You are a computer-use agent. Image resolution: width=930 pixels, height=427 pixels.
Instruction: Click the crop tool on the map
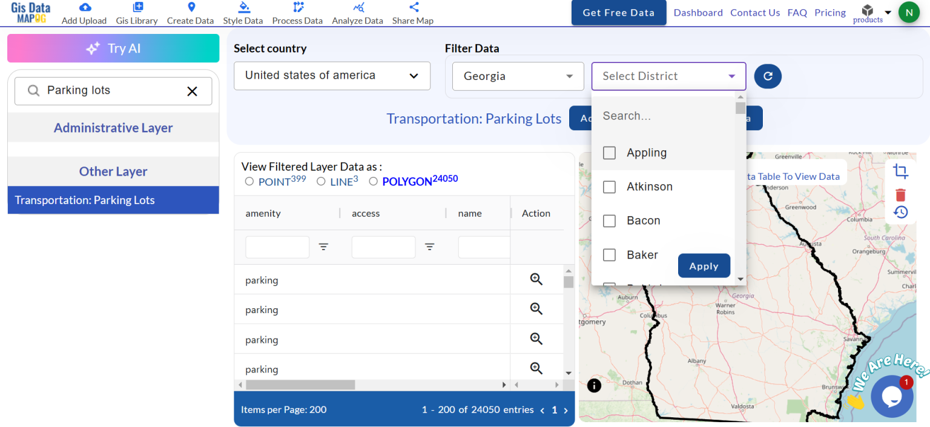pyautogui.click(x=900, y=172)
